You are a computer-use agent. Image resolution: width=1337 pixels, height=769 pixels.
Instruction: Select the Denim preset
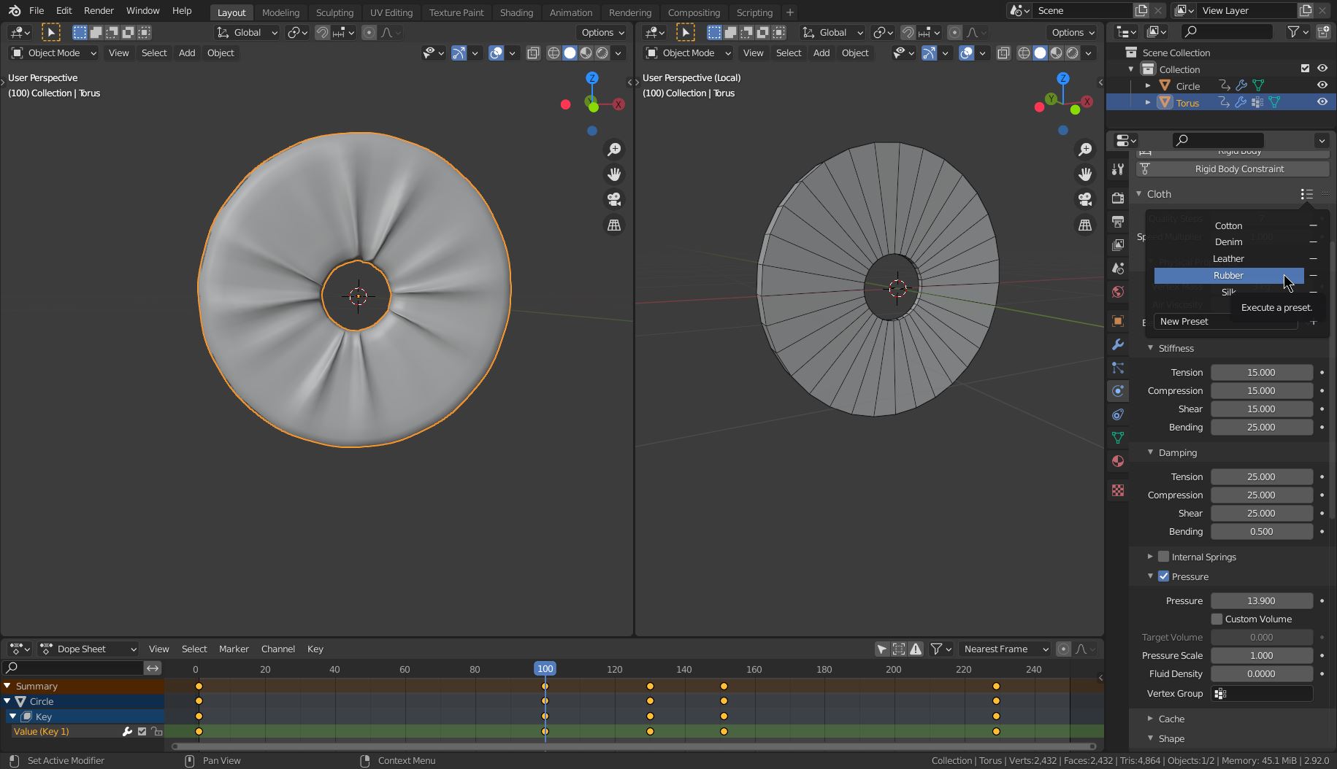[1228, 241]
